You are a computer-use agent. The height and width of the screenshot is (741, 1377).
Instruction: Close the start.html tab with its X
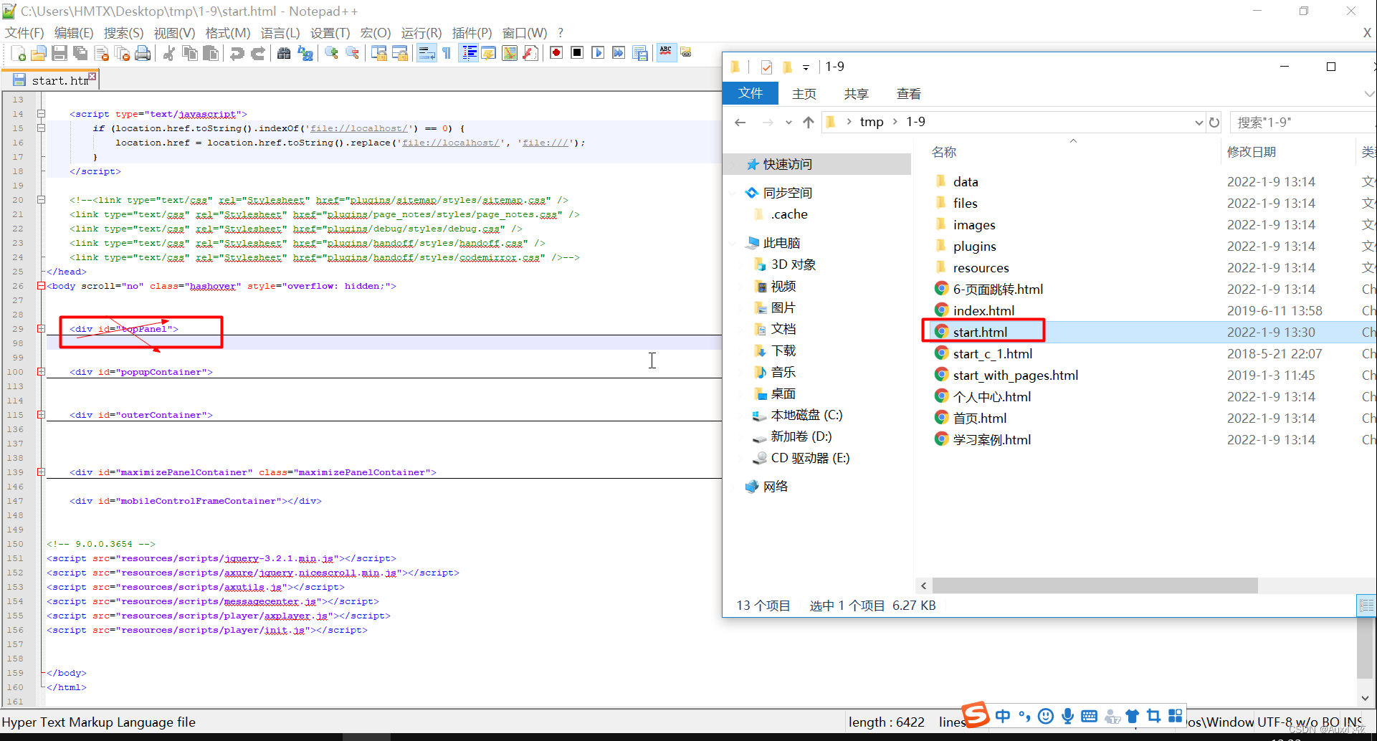click(x=92, y=76)
